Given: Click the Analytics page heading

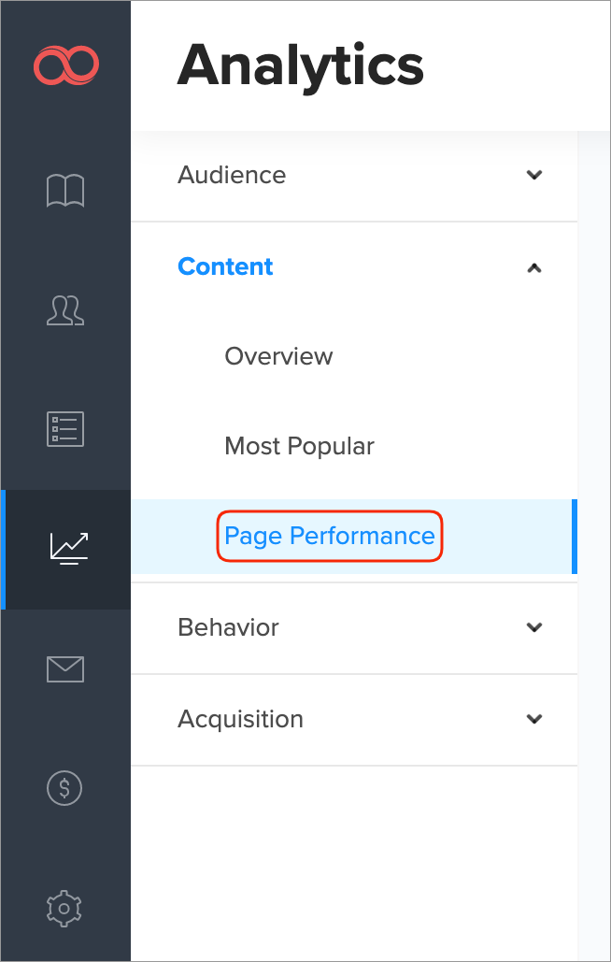Looking at the screenshot, I should [x=300, y=66].
